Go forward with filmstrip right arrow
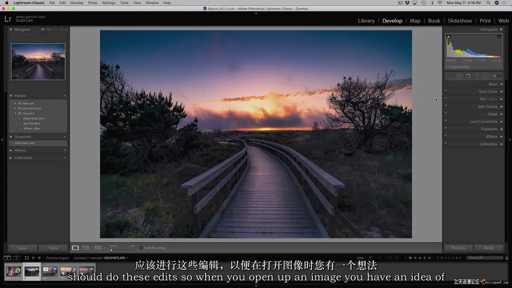The width and height of the screenshot is (512, 288). click(40, 258)
